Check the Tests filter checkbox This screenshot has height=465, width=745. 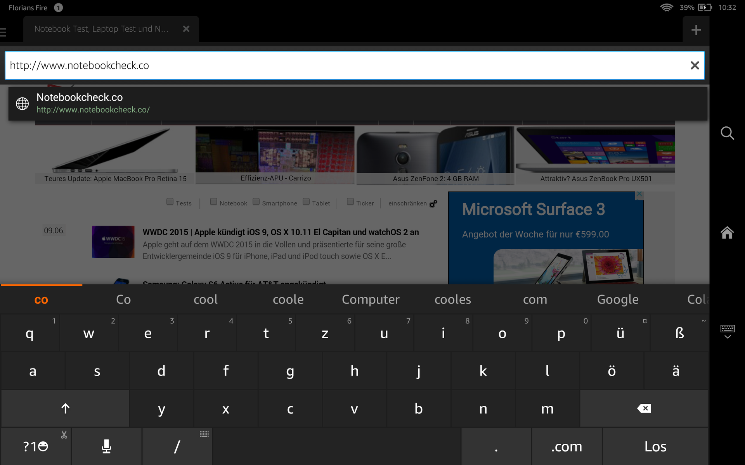170,201
